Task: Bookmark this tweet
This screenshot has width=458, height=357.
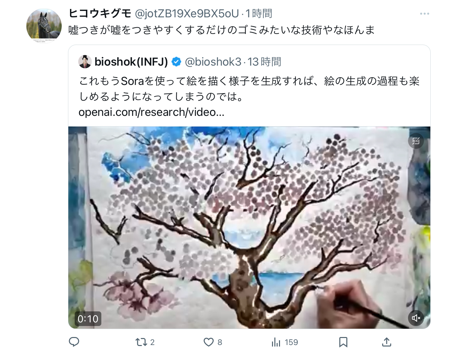Action: (x=343, y=342)
